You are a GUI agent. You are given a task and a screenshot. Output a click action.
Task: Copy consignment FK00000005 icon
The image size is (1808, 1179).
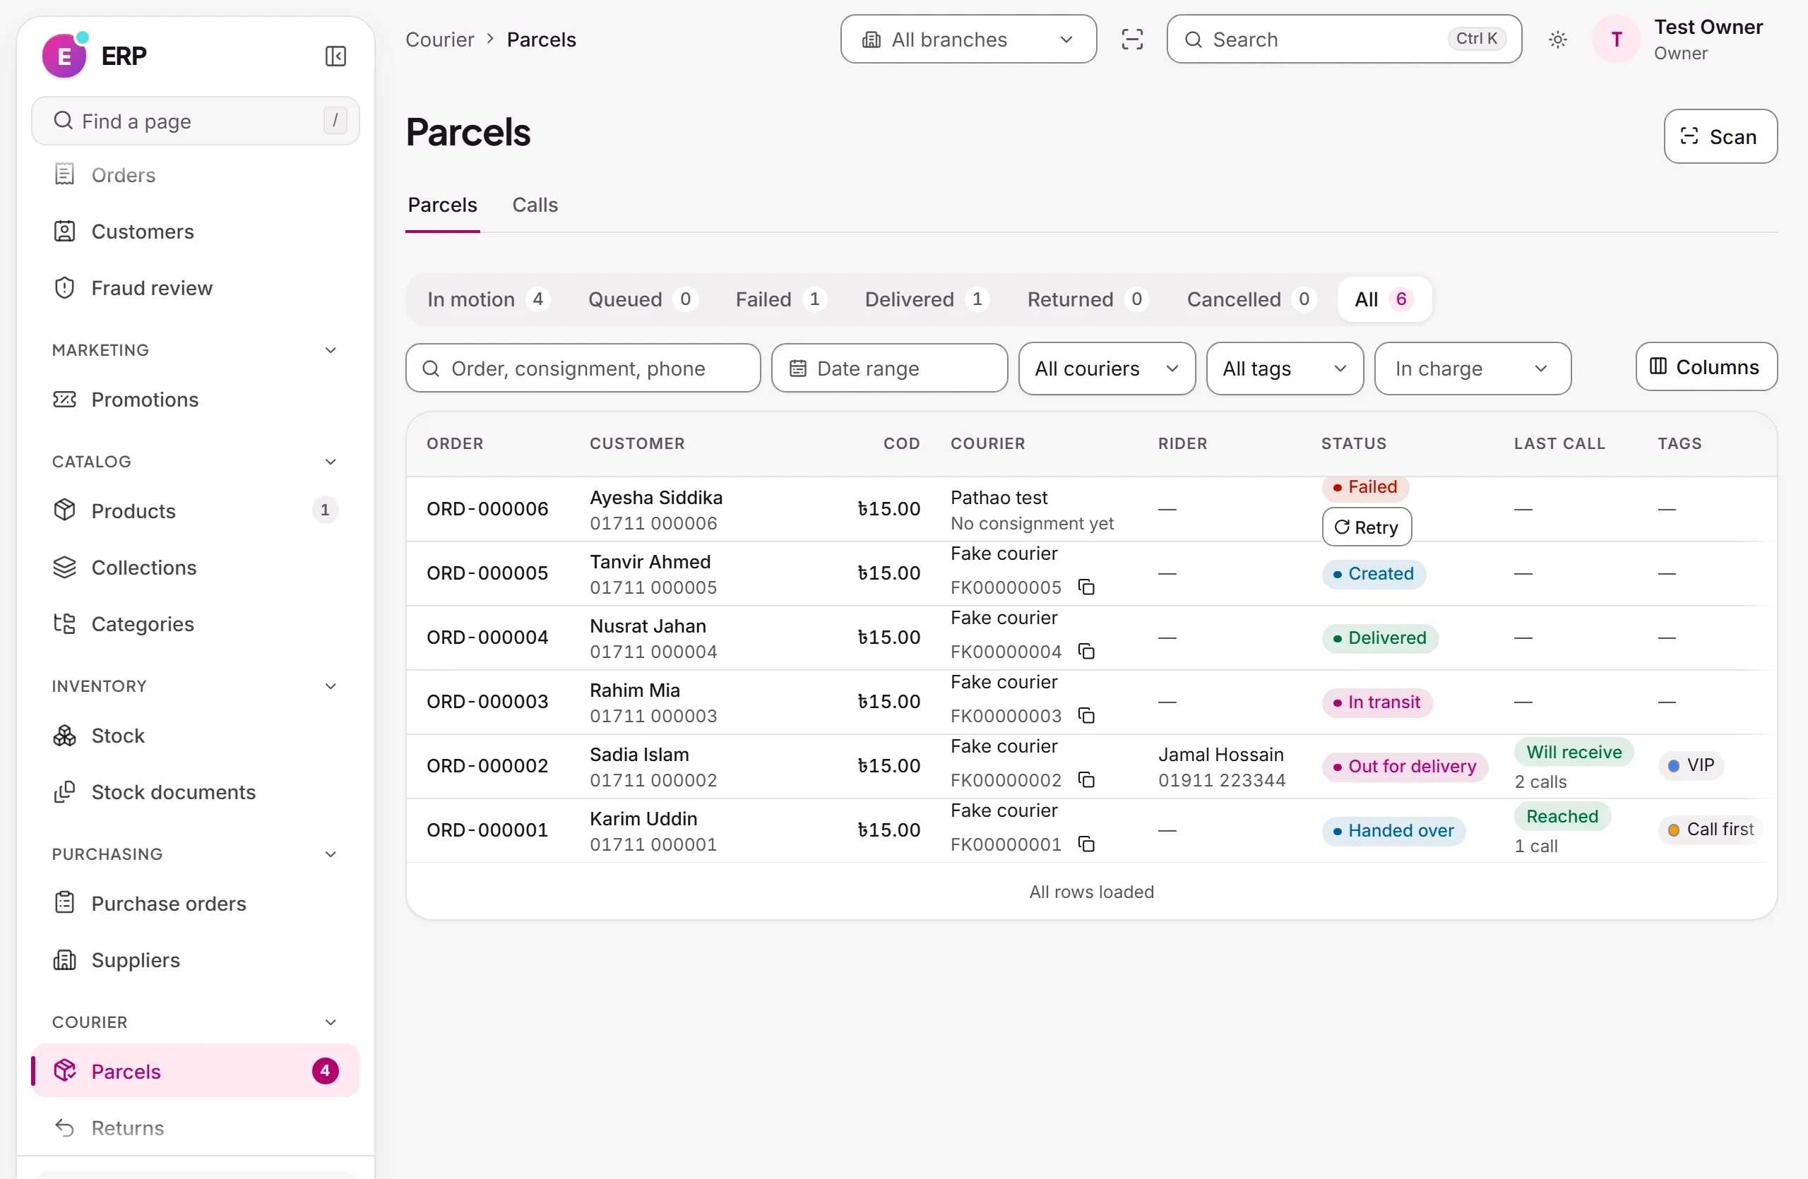(x=1086, y=587)
